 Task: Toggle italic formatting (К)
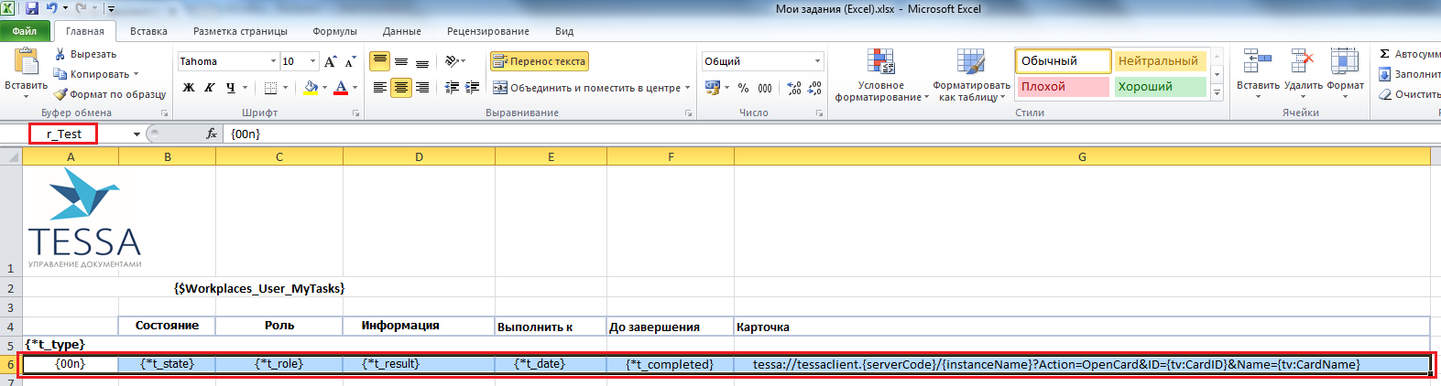pyautogui.click(x=210, y=88)
